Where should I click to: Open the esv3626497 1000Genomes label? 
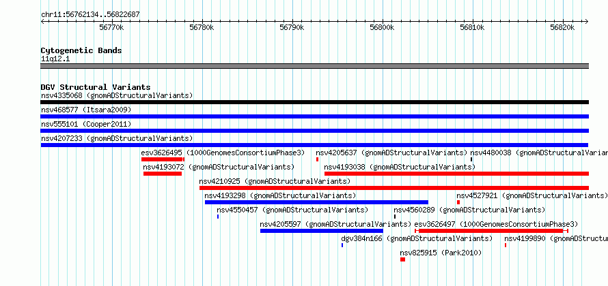coord(497,224)
